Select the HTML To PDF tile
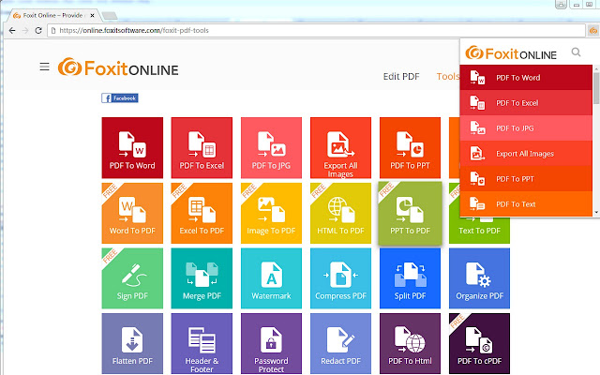 340,213
